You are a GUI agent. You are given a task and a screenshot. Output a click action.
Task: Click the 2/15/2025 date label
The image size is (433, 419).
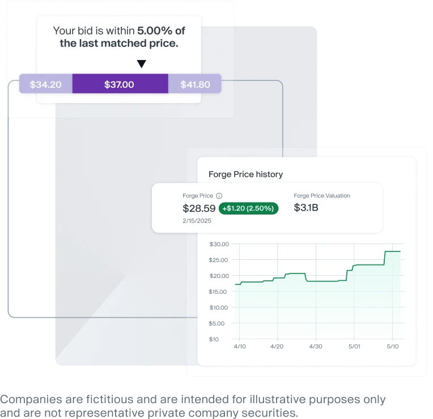tap(197, 221)
